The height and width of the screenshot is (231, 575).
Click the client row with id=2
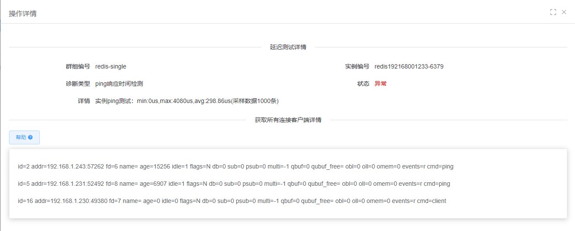click(236, 166)
